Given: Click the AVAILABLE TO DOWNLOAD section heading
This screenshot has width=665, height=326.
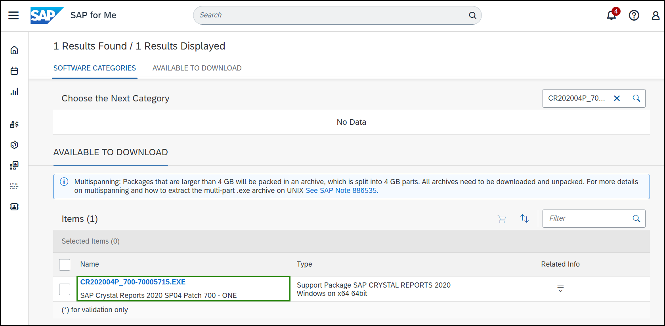Looking at the screenshot, I should (111, 152).
